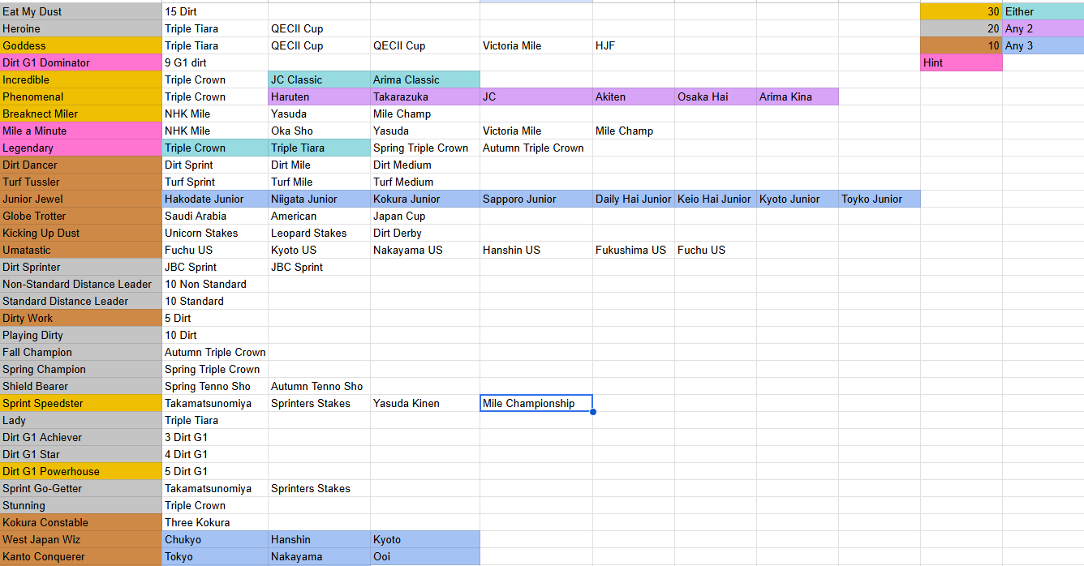The height and width of the screenshot is (566, 1084).
Task: Select the 'Toyko Junior' cell
Action: 880,199
